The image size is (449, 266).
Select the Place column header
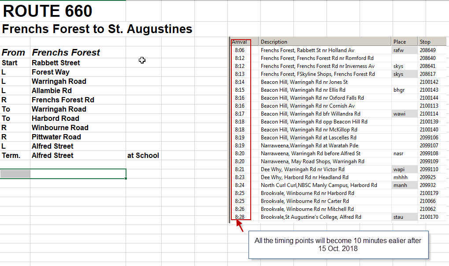400,42
